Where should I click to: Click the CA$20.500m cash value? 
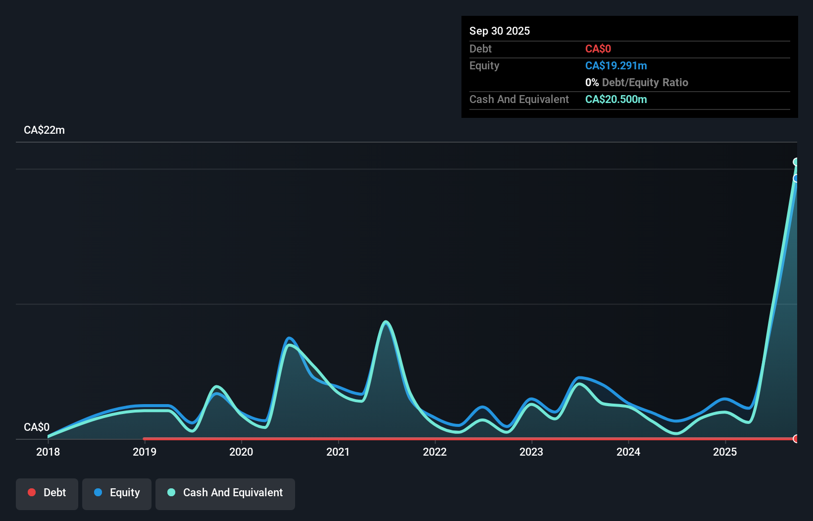[616, 100]
